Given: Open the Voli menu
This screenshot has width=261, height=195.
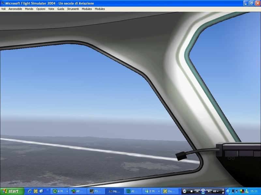Looking at the screenshot, I should tap(3, 9).
